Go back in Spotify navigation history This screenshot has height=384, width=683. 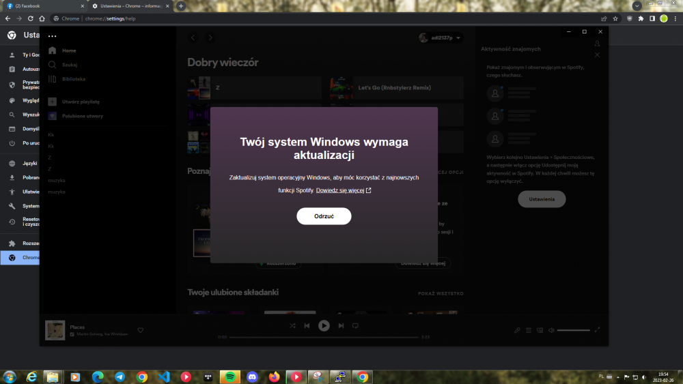tap(193, 38)
